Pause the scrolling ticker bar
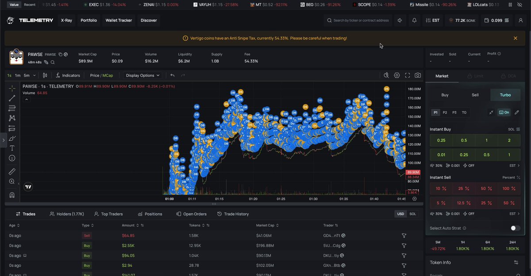Image resolution: width=531 pixels, height=276 pixels. click(510, 4)
